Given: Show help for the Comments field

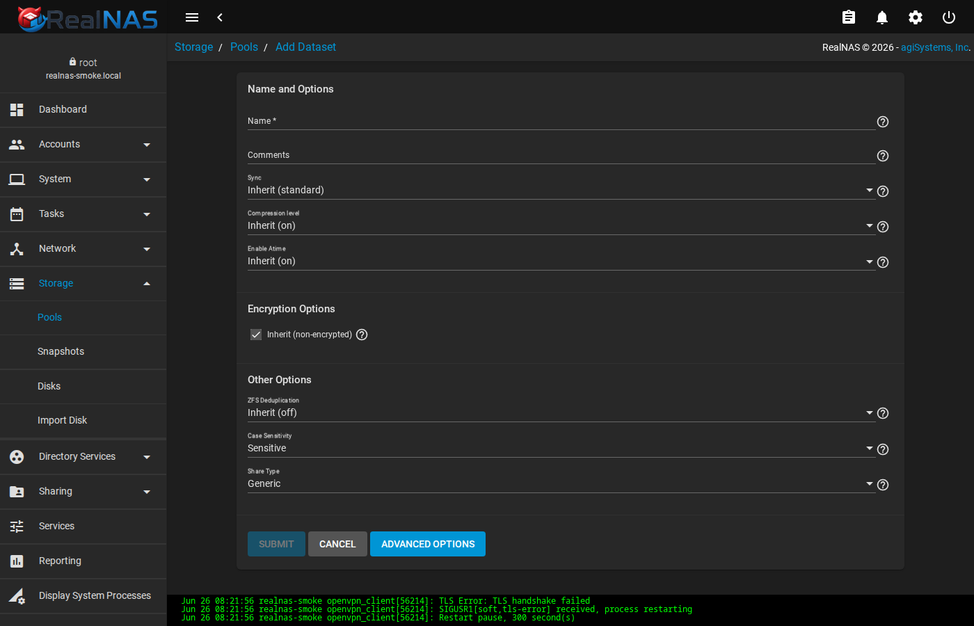Looking at the screenshot, I should [x=883, y=156].
